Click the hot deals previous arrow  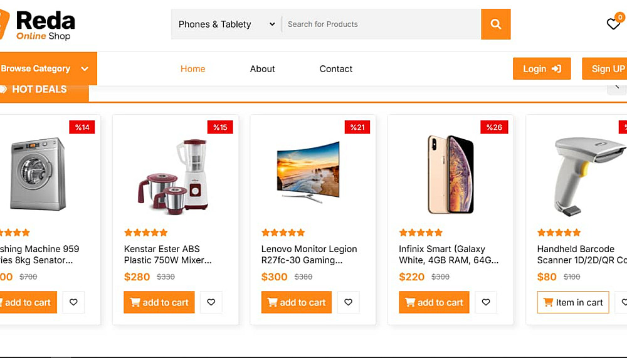[x=618, y=87]
